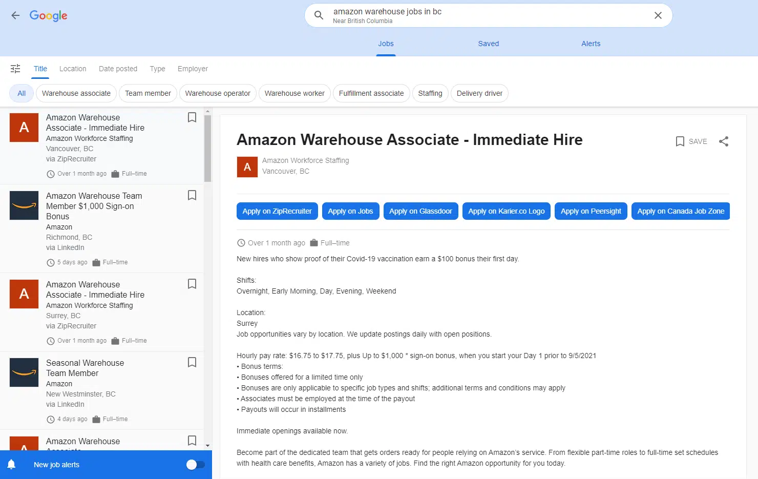Apply on Peersight
The image size is (758, 479).
pyautogui.click(x=591, y=211)
